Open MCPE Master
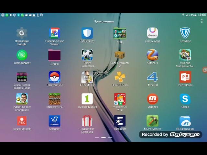Viewport: 207px width, 155px height. click(152, 121)
